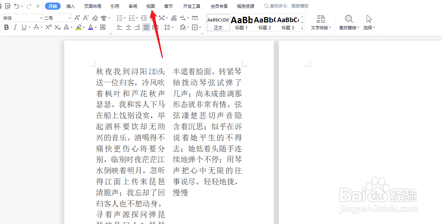This screenshot has width=442, height=224.
Task: Undo the last action
Action: 17,6
